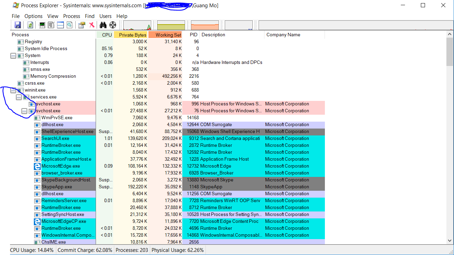The width and height of the screenshot is (454, 255).
Task: Open the Users menu
Action: tap(105, 16)
